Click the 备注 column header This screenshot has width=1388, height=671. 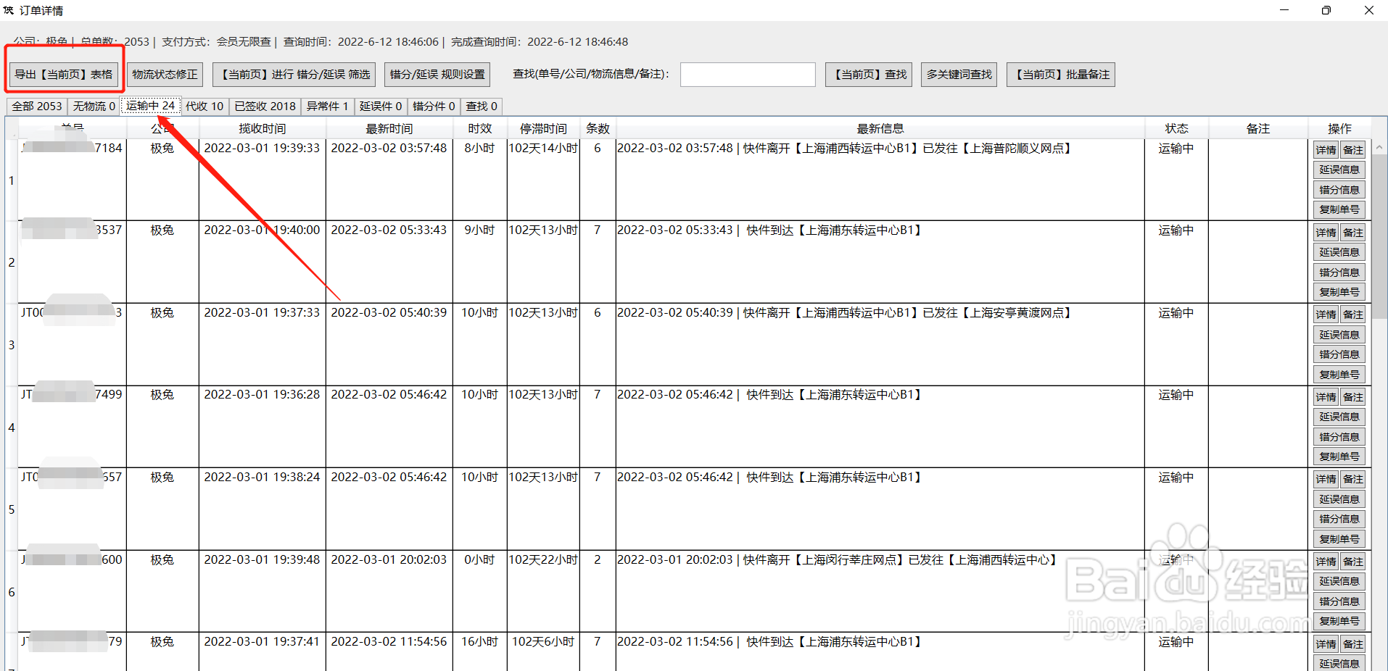tap(1258, 128)
